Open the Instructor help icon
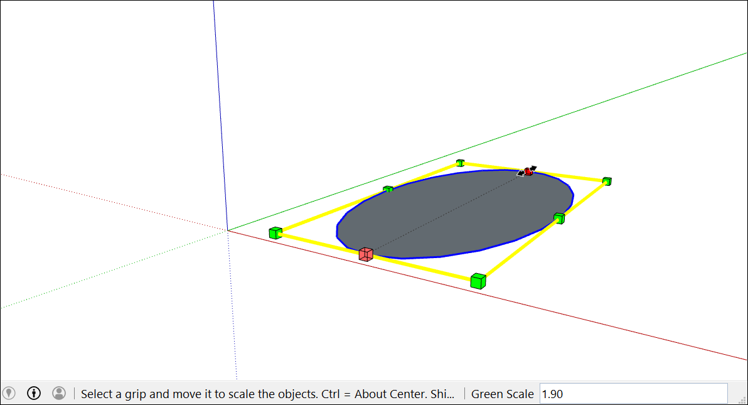Image resolution: width=748 pixels, height=405 pixels. tap(33, 393)
